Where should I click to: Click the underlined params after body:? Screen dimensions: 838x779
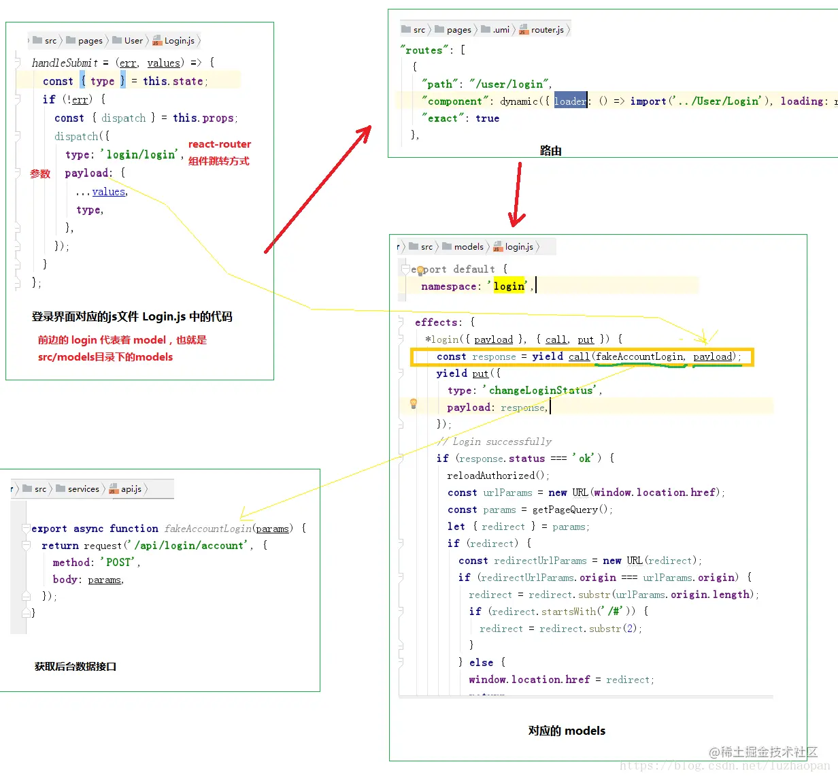[x=104, y=580]
